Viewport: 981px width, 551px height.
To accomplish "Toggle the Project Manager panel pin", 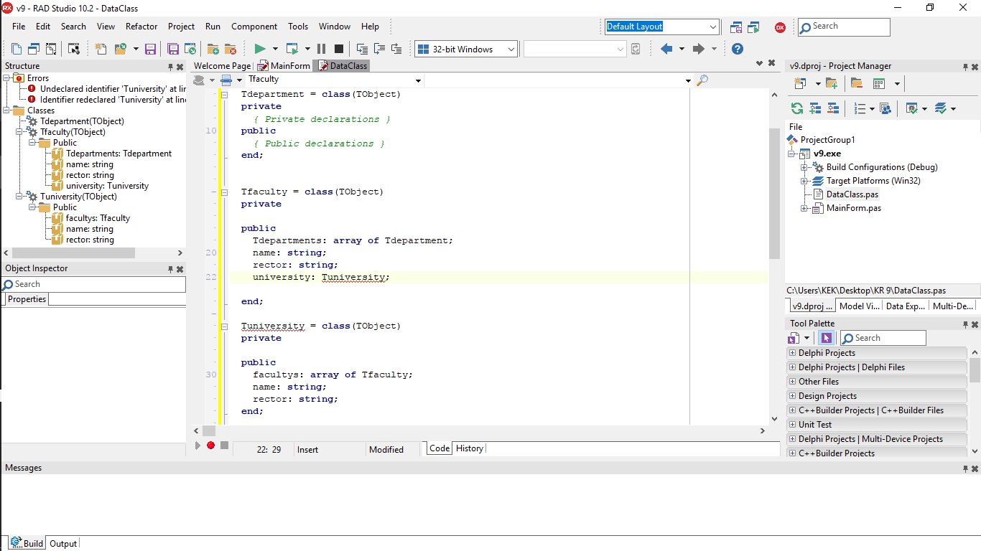I will pyautogui.click(x=965, y=67).
